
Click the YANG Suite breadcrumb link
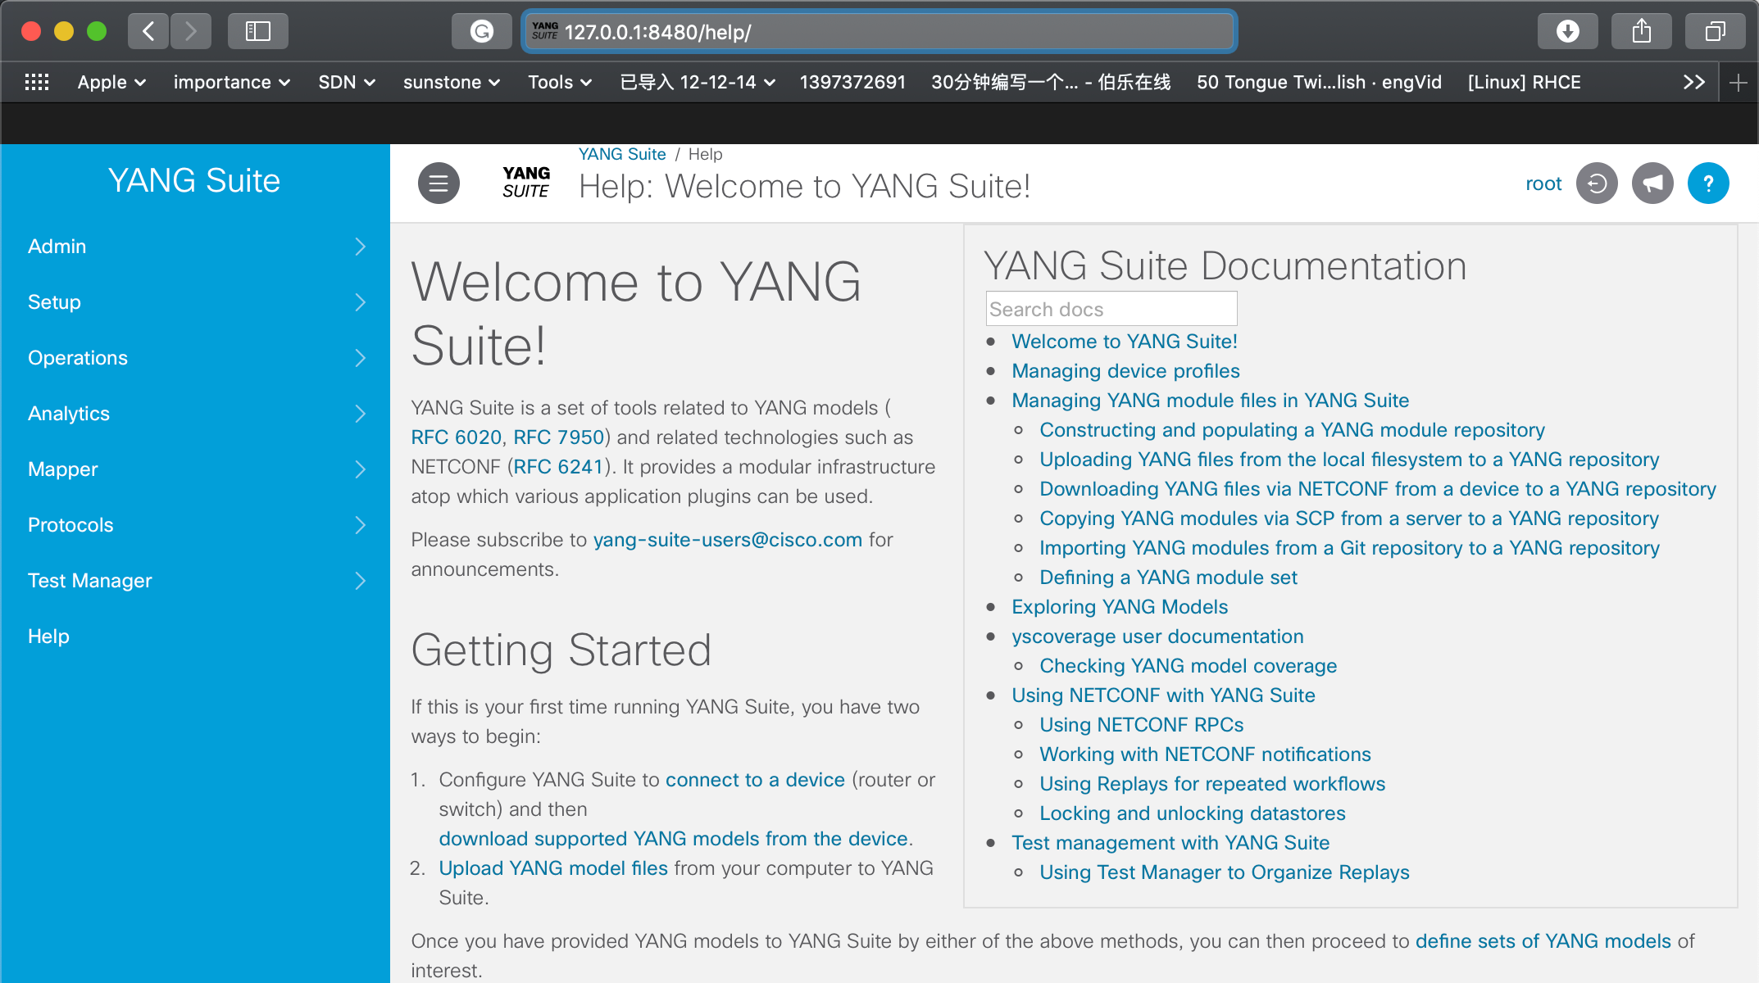click(x=622, y=154)
